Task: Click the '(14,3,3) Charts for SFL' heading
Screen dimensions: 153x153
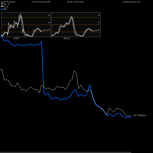Action: tap(41, 2)
